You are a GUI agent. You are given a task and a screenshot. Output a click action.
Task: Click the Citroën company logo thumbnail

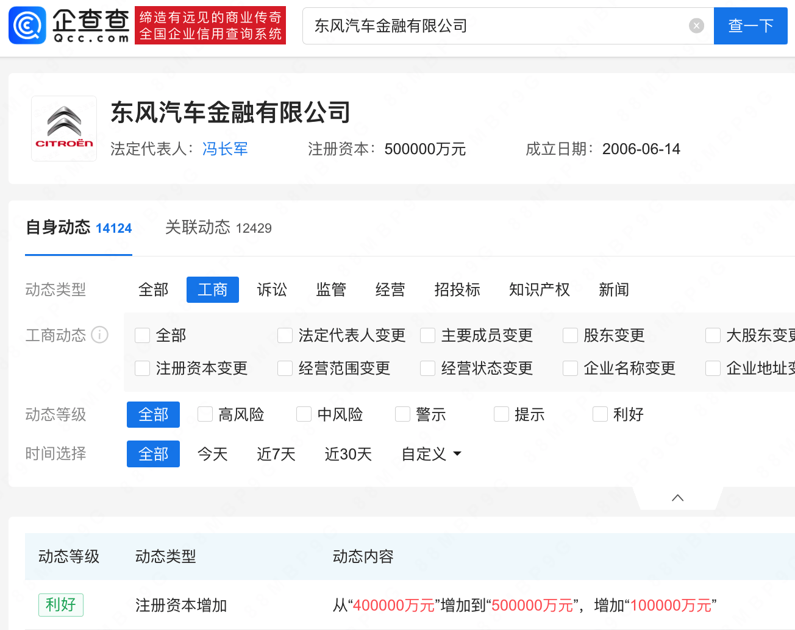click(x=64, y=129)
